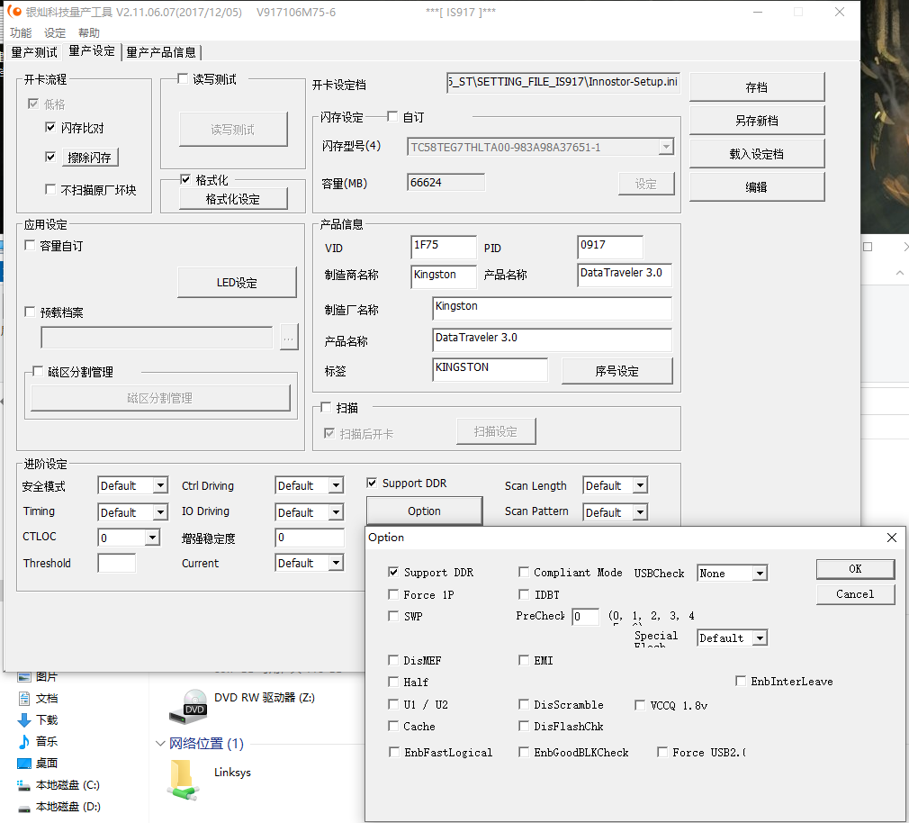The image size is (909, 823).
Task: Toggle the 格式化 checkbox
Action: 185,179
